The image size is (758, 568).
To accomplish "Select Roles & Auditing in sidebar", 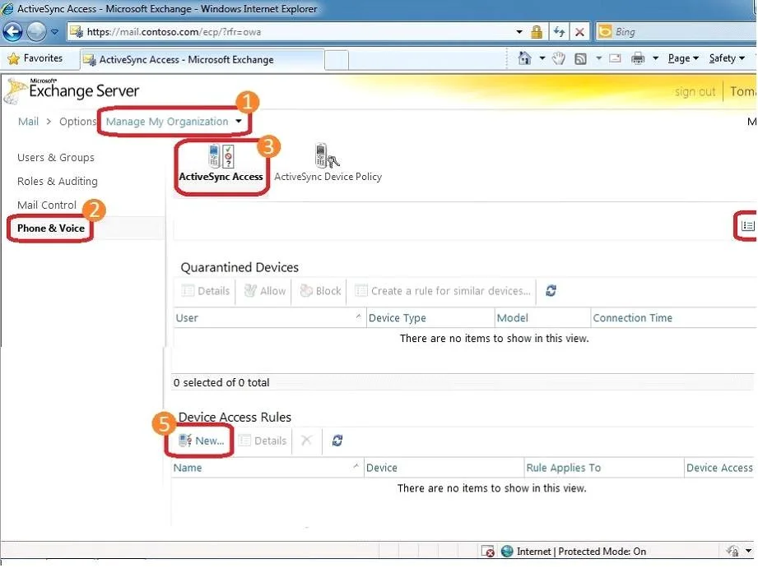I will 57,181.
